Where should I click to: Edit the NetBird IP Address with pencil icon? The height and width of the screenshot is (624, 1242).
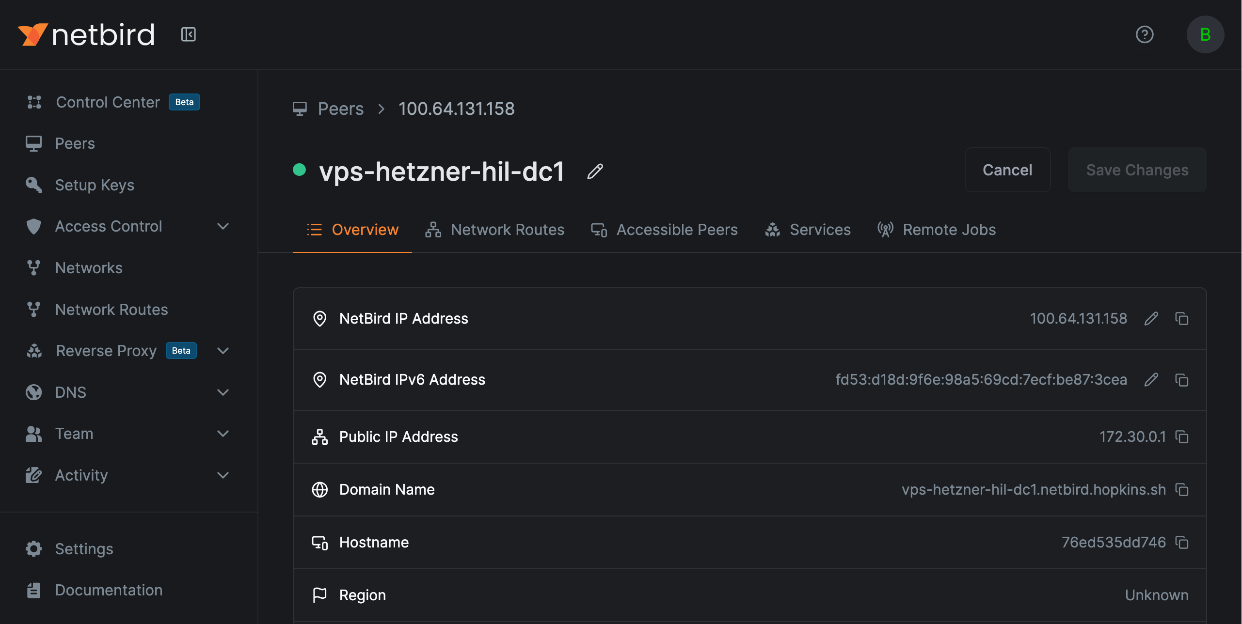1151,318
